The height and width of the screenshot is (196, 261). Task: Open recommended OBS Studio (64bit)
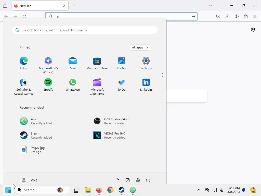coord(112,121)
